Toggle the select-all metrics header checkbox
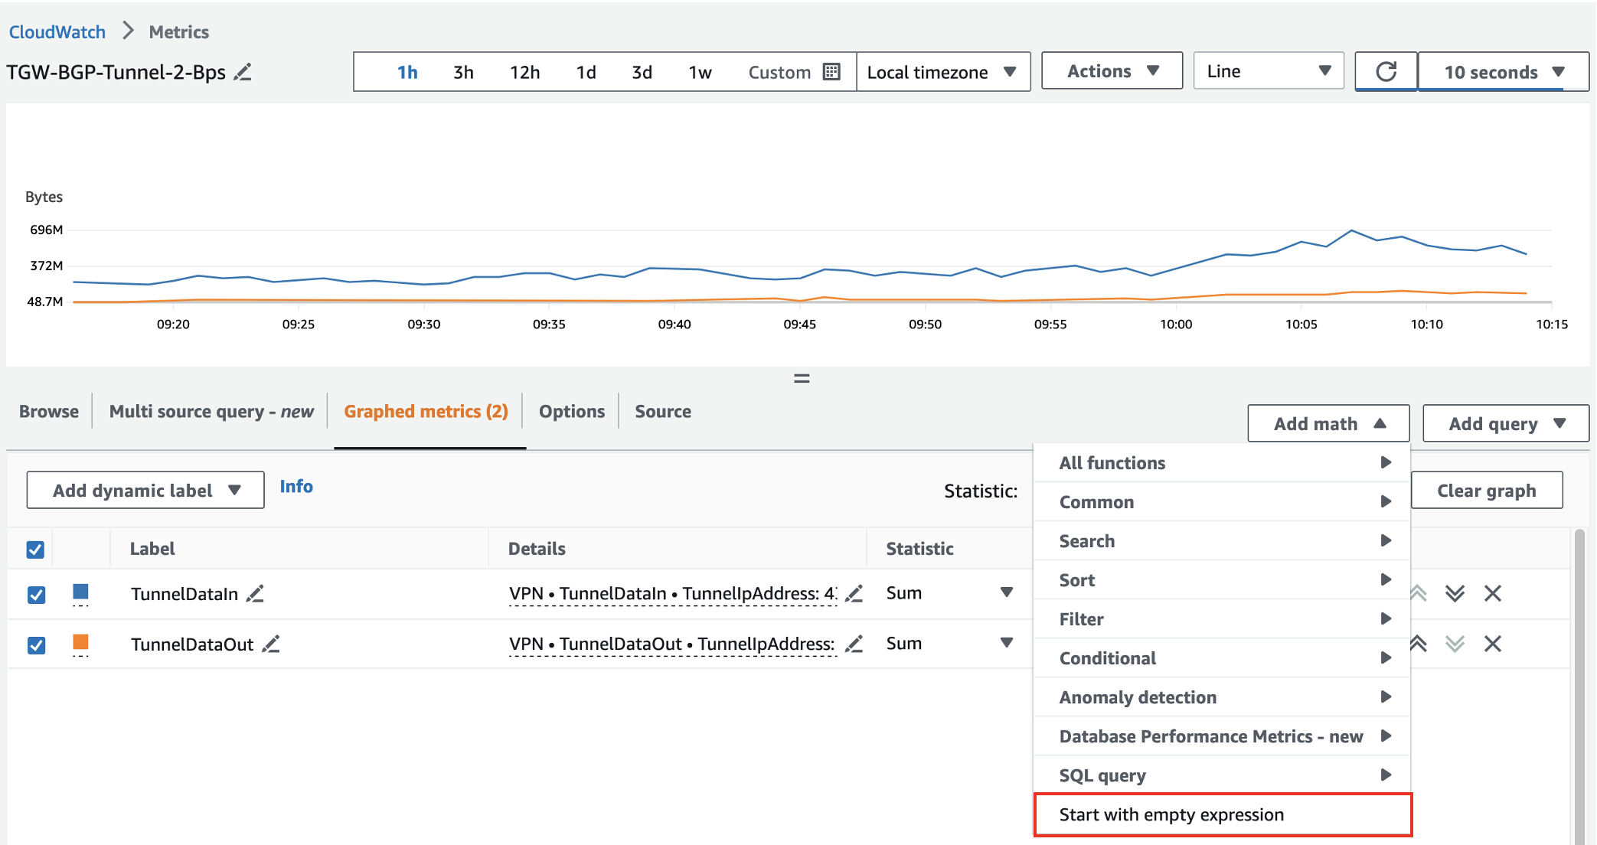The width and height of the screenshot is (1597, 845). coord(36,550)
